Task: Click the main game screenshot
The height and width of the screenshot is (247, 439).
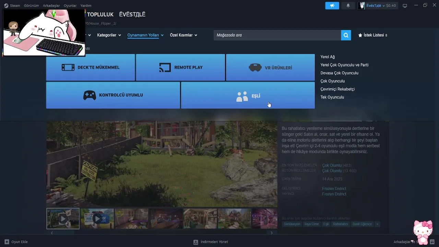Action: [x=162, y=164]
